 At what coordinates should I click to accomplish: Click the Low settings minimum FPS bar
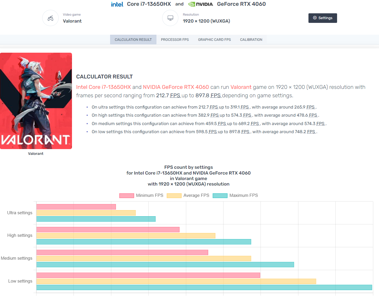(148, 275)
